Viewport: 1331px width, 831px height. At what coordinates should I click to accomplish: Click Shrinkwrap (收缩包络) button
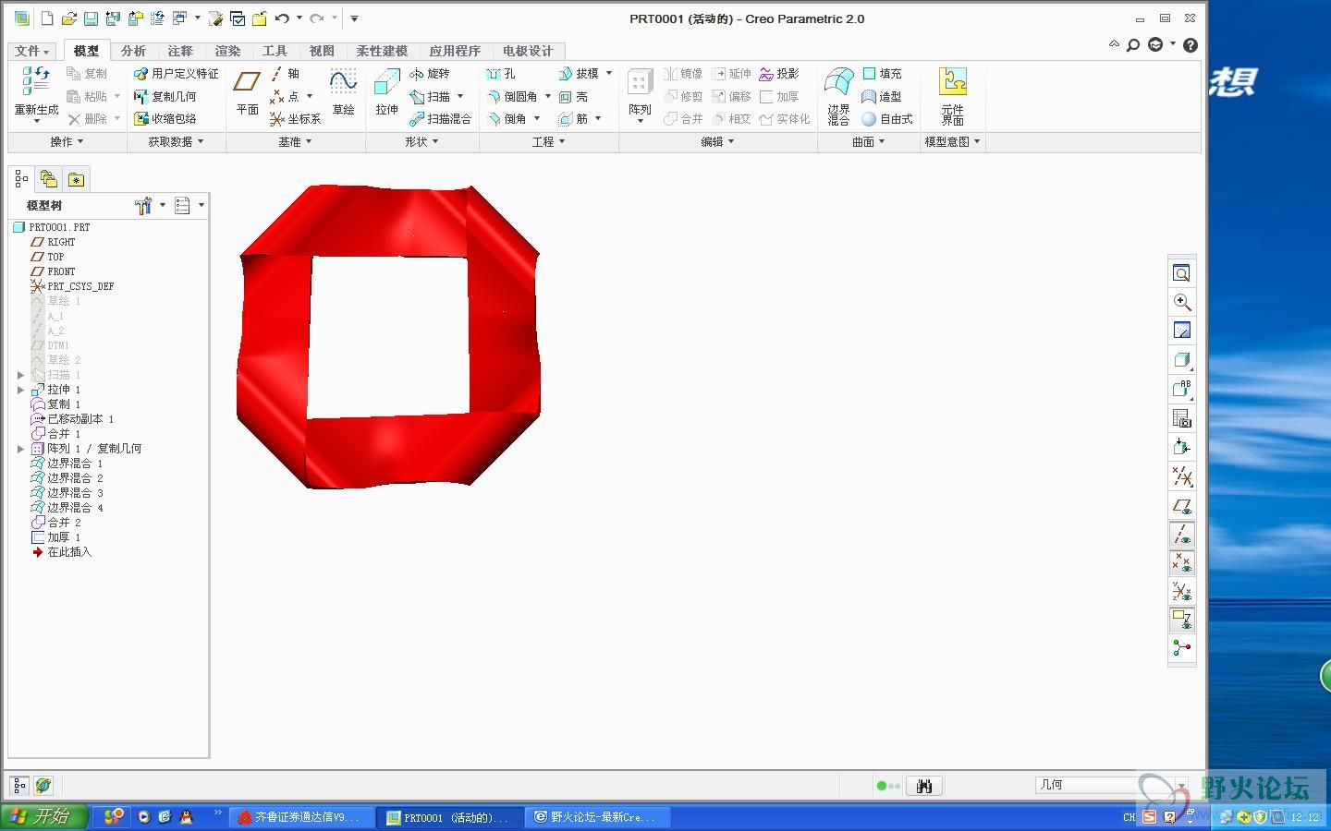[165, 118]
